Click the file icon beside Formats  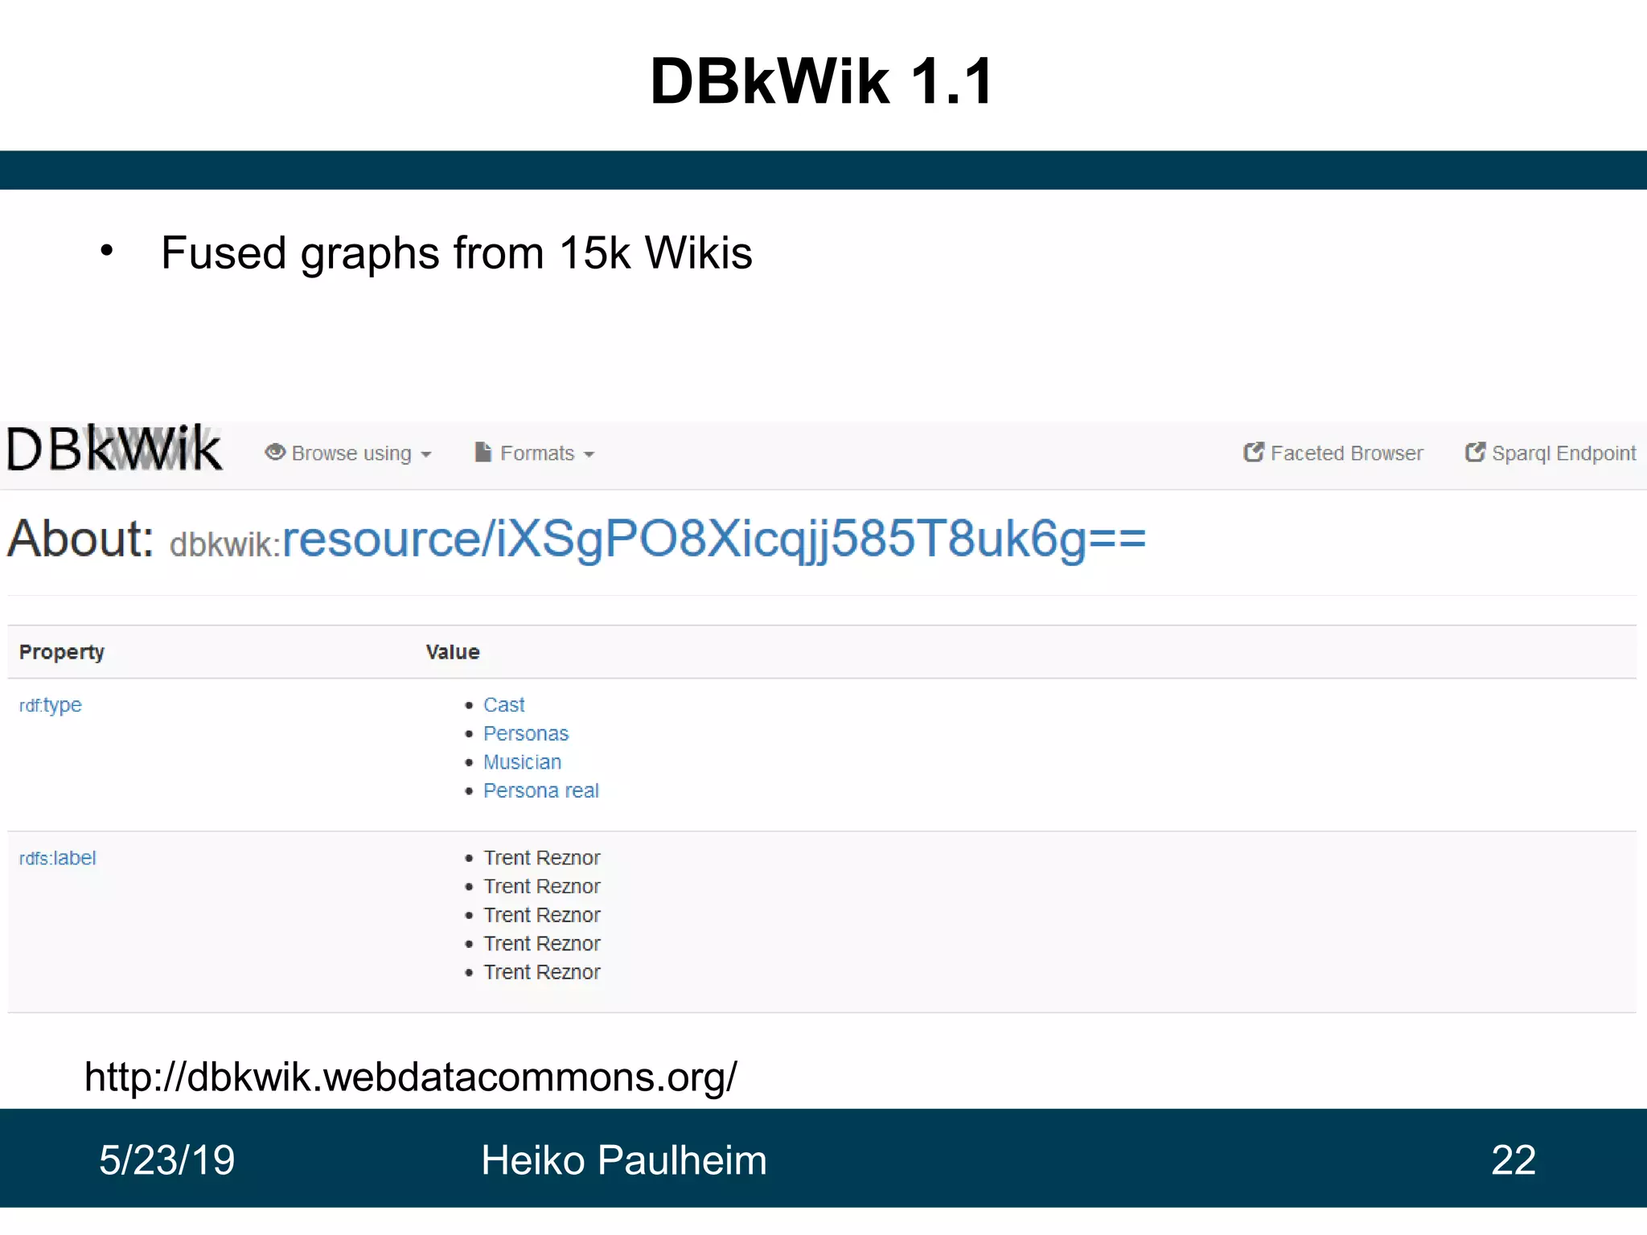483,453
